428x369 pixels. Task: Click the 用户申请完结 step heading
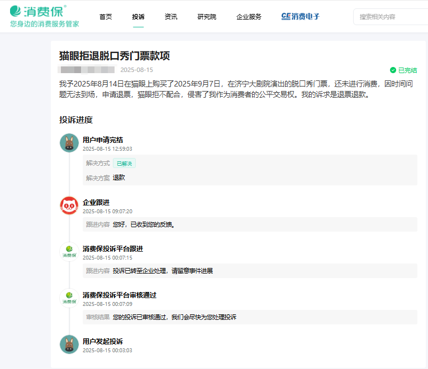pos(103,140)
